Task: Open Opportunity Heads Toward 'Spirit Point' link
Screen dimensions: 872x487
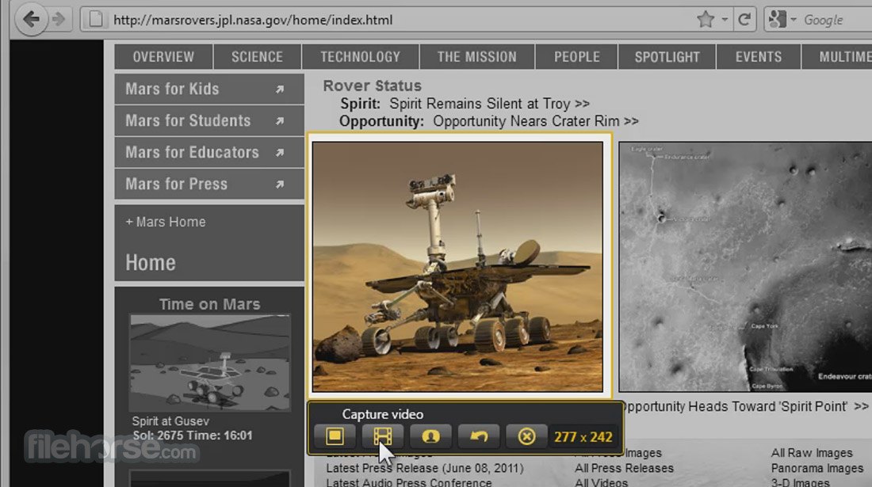Action: click(744, 406)
